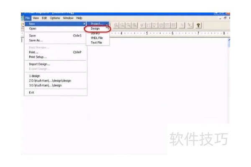Screen dimensions: 251x167
Task: Choose Text File from the New submenu
Action: click(98, 43)
